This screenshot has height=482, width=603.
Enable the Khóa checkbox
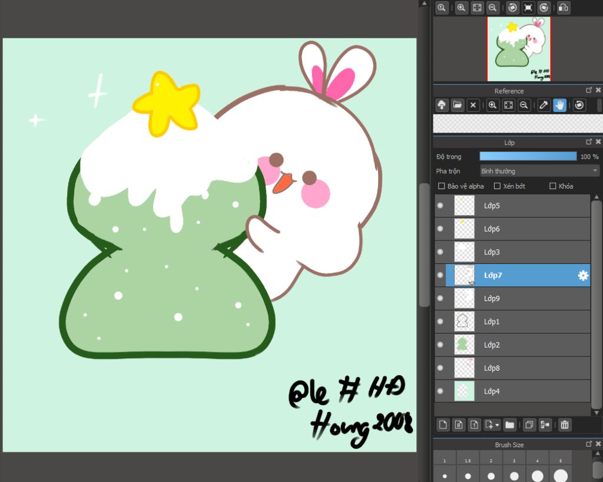coord(553,186)
